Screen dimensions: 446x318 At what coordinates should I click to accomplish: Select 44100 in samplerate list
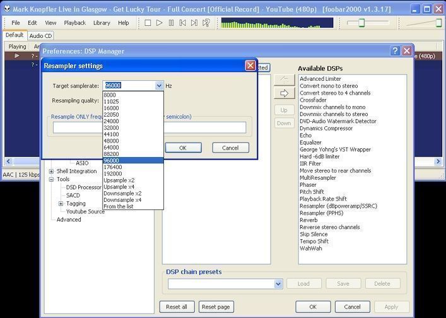(x=133, y=134)
